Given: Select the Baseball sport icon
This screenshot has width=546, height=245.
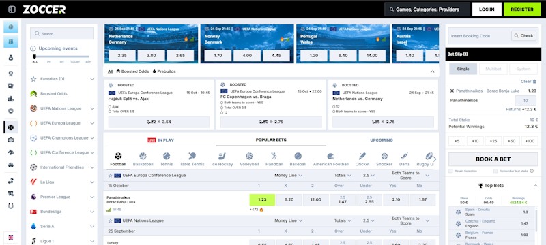Looking at the screenshot, I should [x=298, y=156].
